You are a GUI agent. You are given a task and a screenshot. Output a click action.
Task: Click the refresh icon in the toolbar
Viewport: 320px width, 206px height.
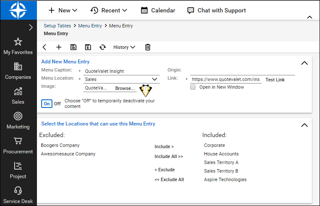tap(102, 47)
